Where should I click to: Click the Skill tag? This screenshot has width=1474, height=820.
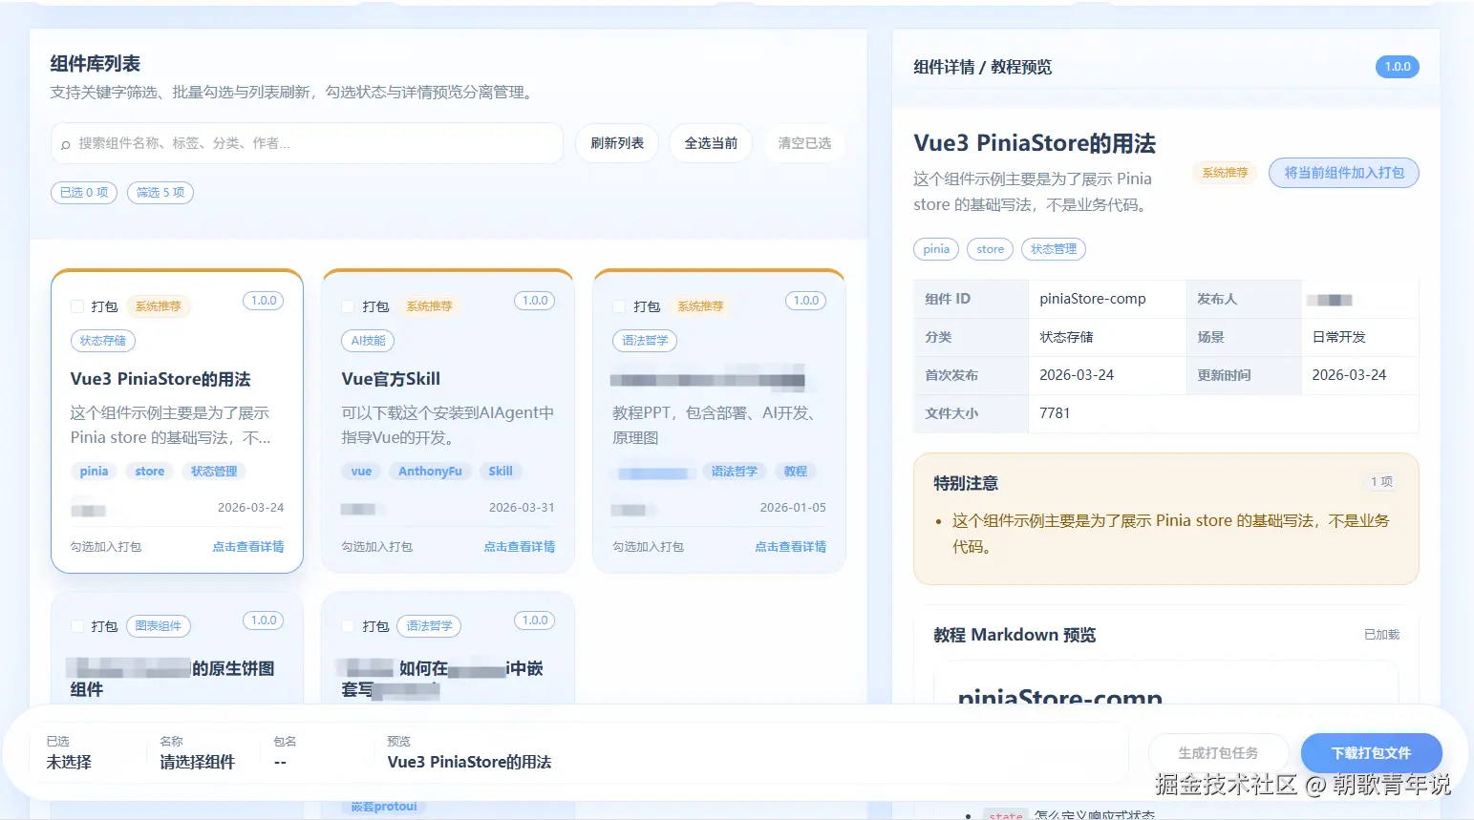(501, 472)
